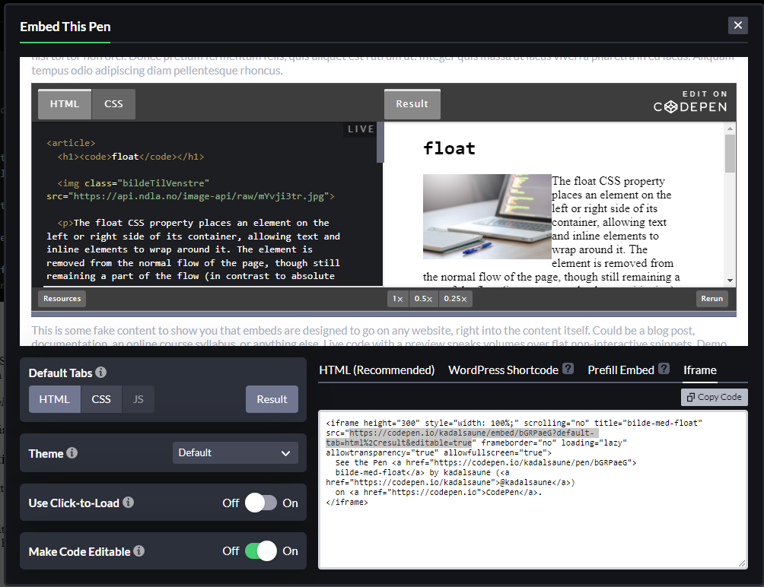764x587 pixels.
Task: Close the Embed This Pen dialog
Action: [737, 25]
